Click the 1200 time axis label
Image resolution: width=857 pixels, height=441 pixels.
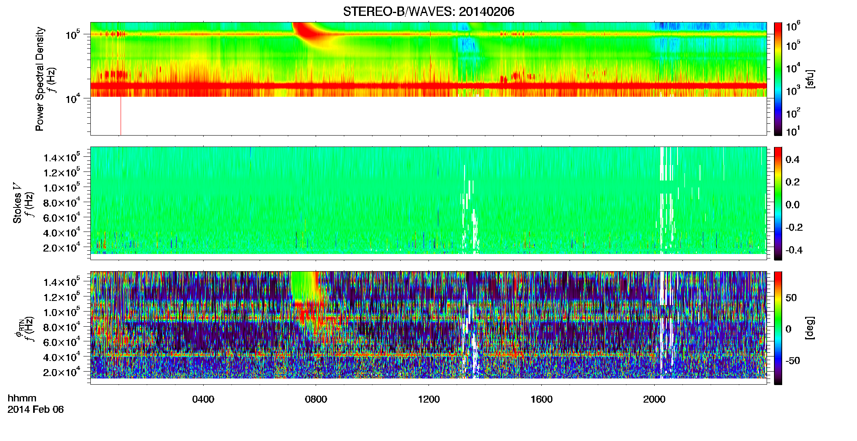pyautogui.click(x=428, y=399)
